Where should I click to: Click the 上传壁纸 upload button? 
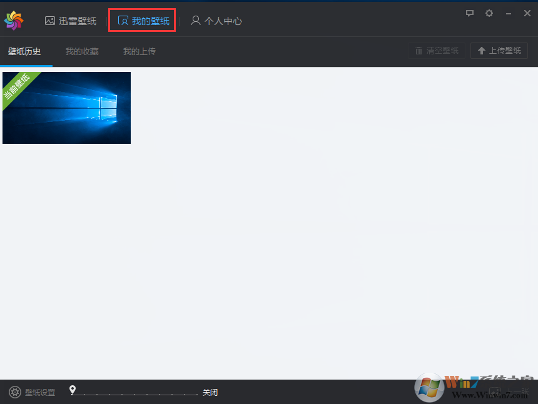[x=499, y=51]
